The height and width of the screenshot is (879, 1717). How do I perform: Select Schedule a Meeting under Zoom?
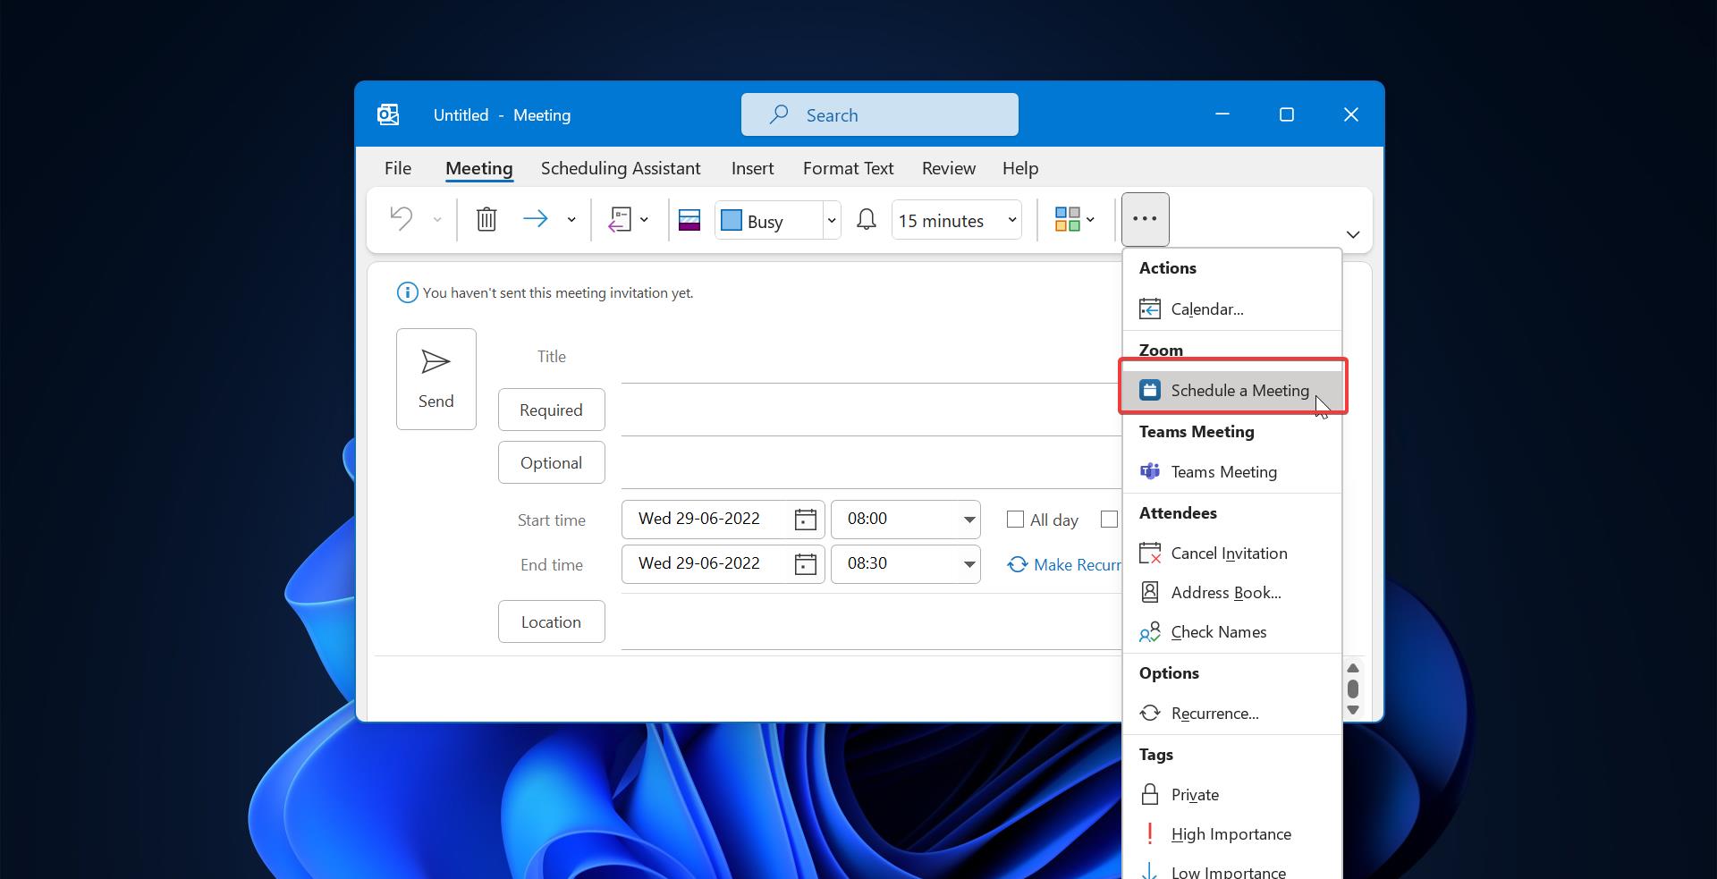tap(1232, 391)
